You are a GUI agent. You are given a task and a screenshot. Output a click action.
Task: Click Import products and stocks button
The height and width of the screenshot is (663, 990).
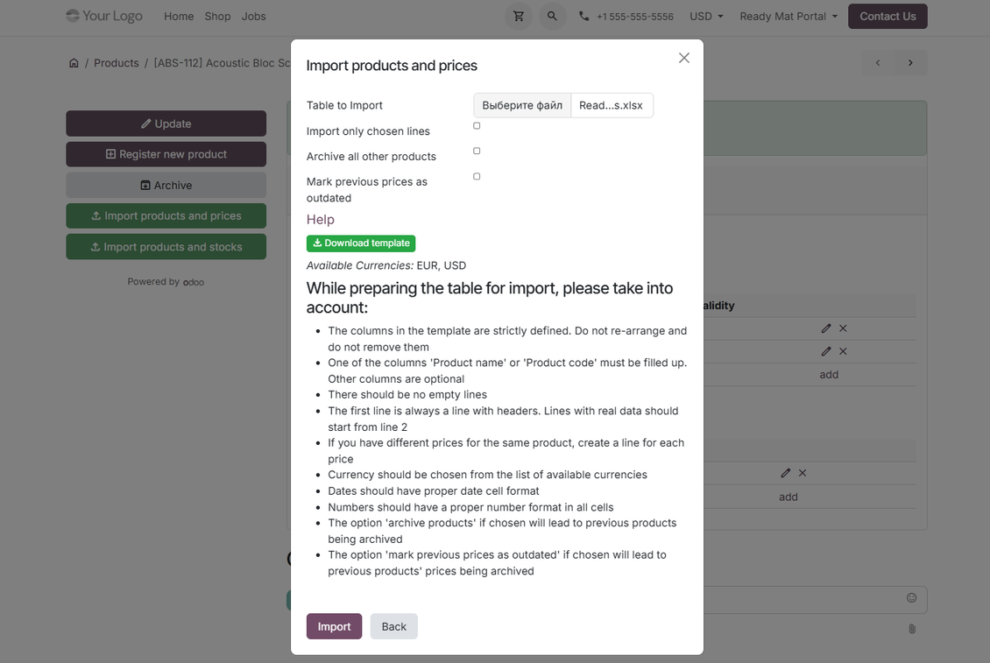click(x=166, y=247)
